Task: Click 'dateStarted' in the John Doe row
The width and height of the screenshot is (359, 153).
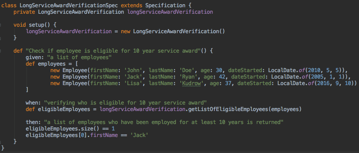Action: click(245, 70)
